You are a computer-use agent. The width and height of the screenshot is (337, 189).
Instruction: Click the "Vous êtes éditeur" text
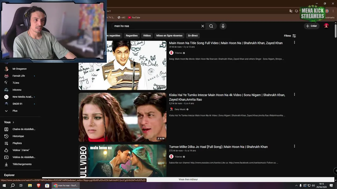click(x=188, y=180)
